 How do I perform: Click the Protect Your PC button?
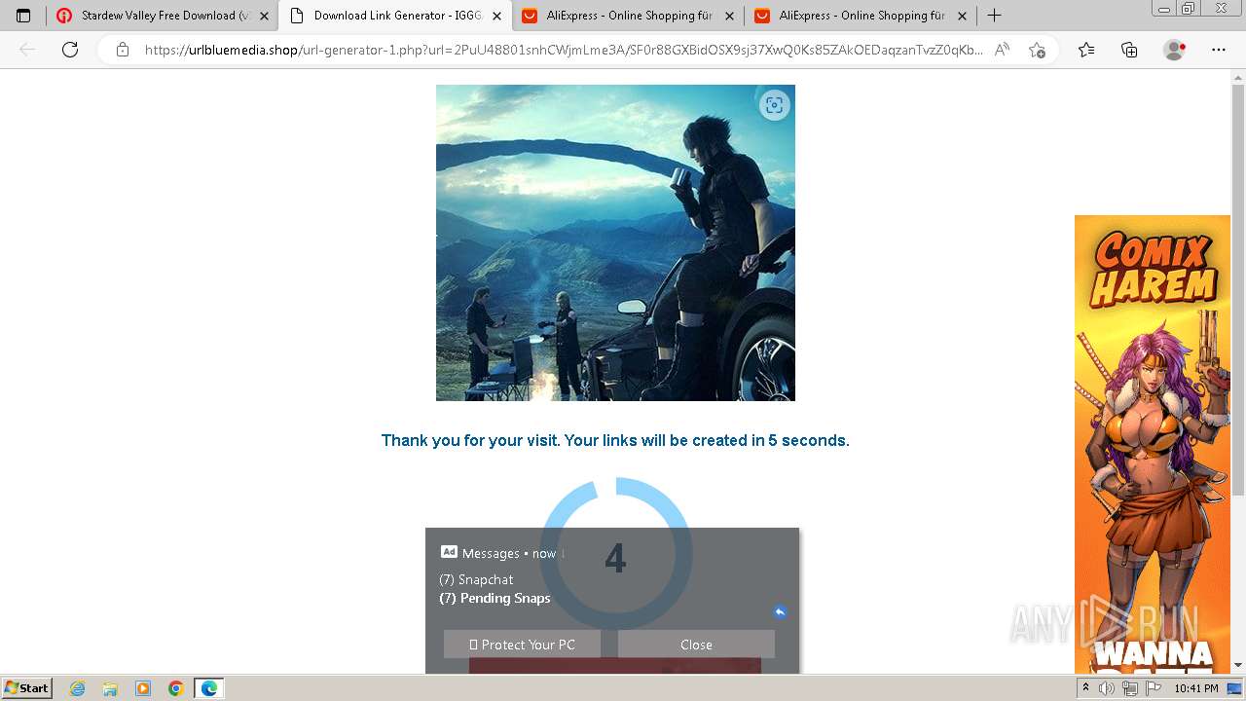click(522, 645)
